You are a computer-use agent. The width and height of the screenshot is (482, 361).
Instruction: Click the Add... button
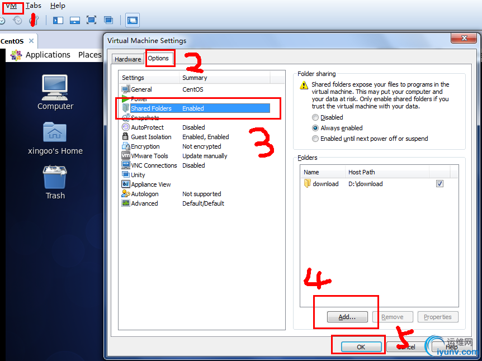347,317
